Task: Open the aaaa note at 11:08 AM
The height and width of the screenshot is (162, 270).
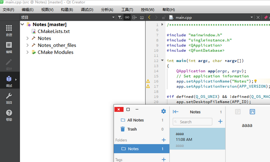Action: pyautogui.click(x=198, y=139)
